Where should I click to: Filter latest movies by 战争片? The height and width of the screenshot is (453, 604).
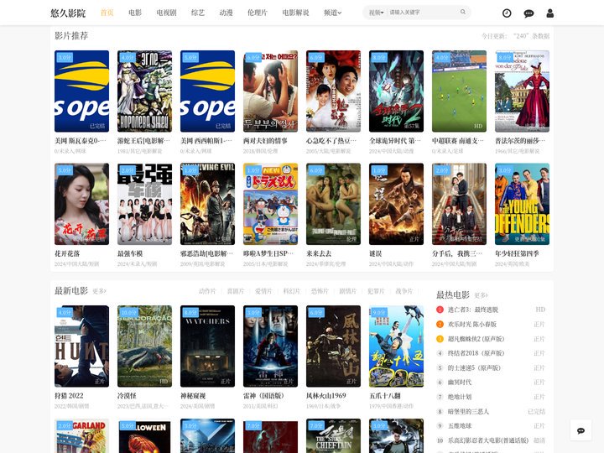404,291
